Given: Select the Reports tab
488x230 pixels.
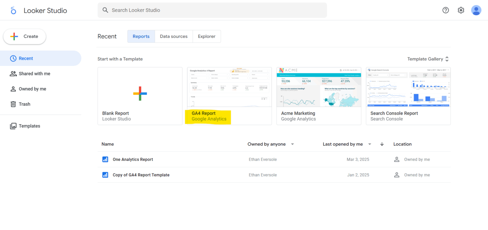Looking at the screenshot, I should 141,36.
